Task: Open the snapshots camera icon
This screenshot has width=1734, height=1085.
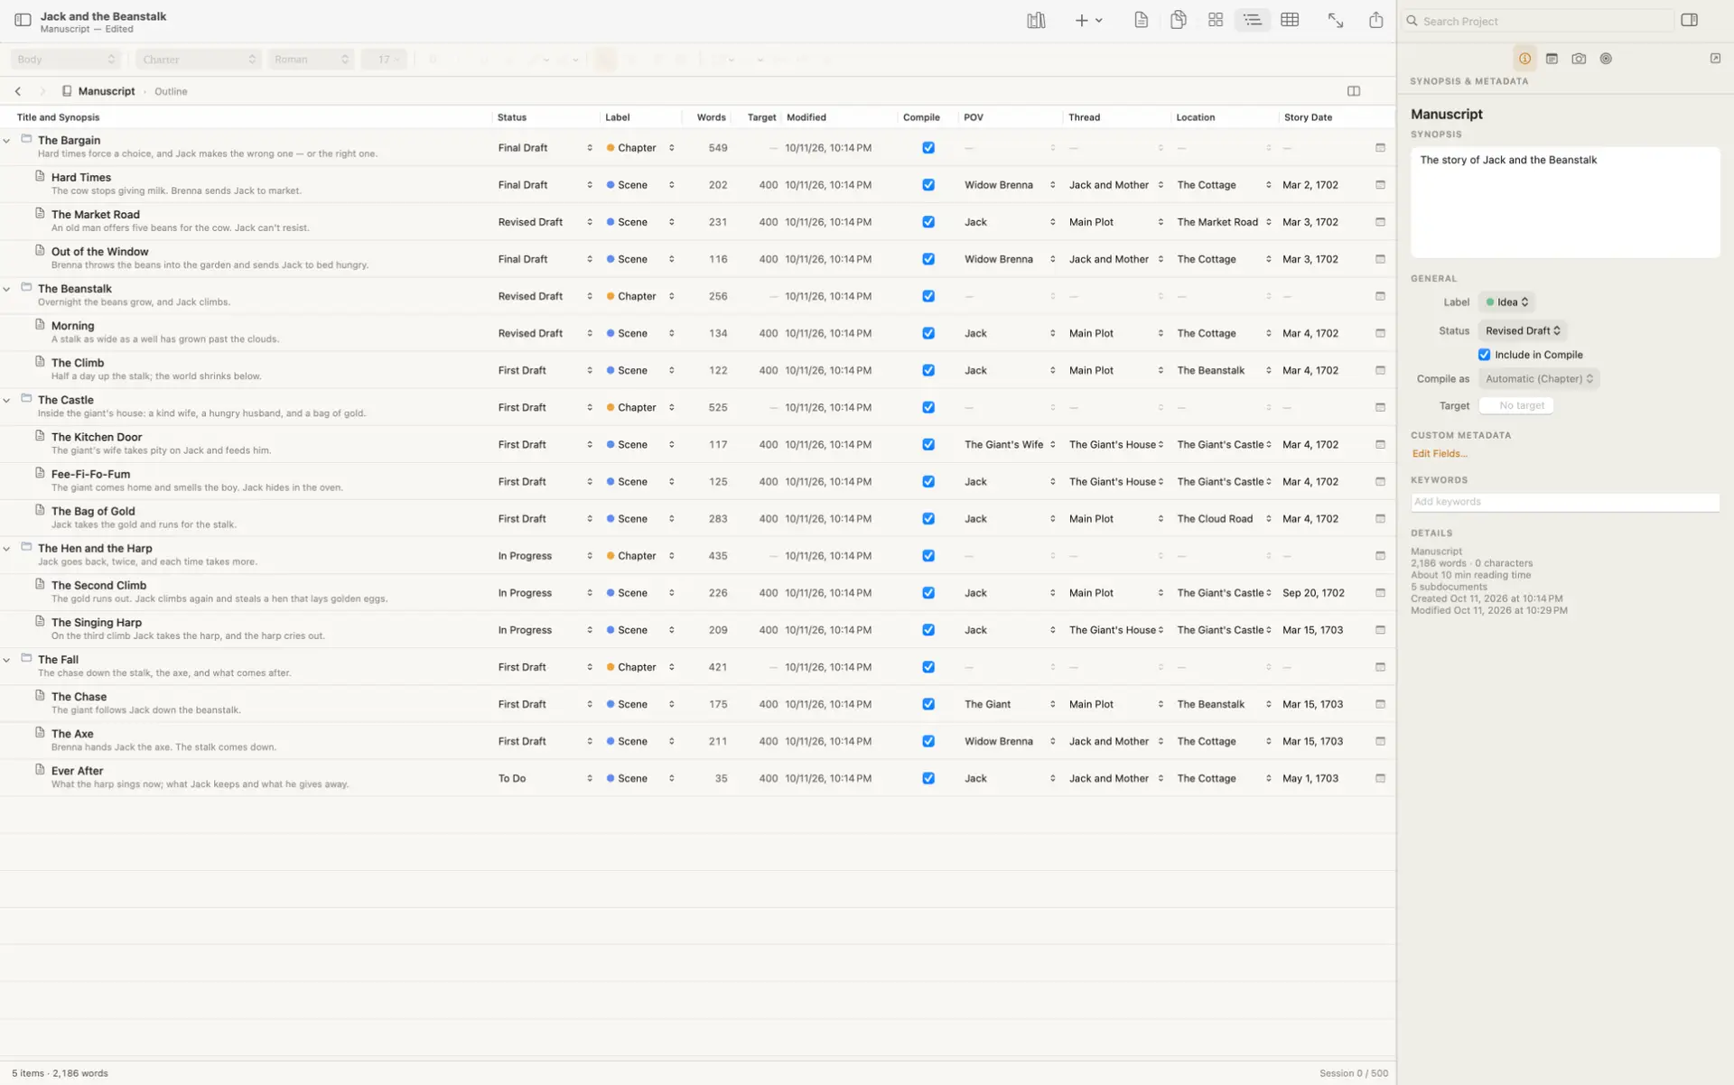Action: click(1579, 59)
